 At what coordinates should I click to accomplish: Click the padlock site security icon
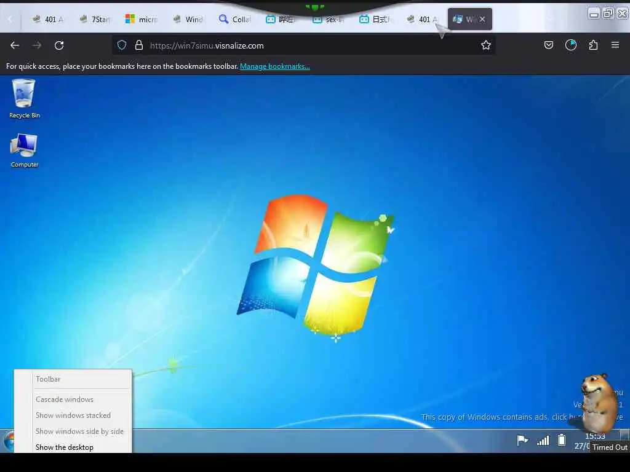139,45
